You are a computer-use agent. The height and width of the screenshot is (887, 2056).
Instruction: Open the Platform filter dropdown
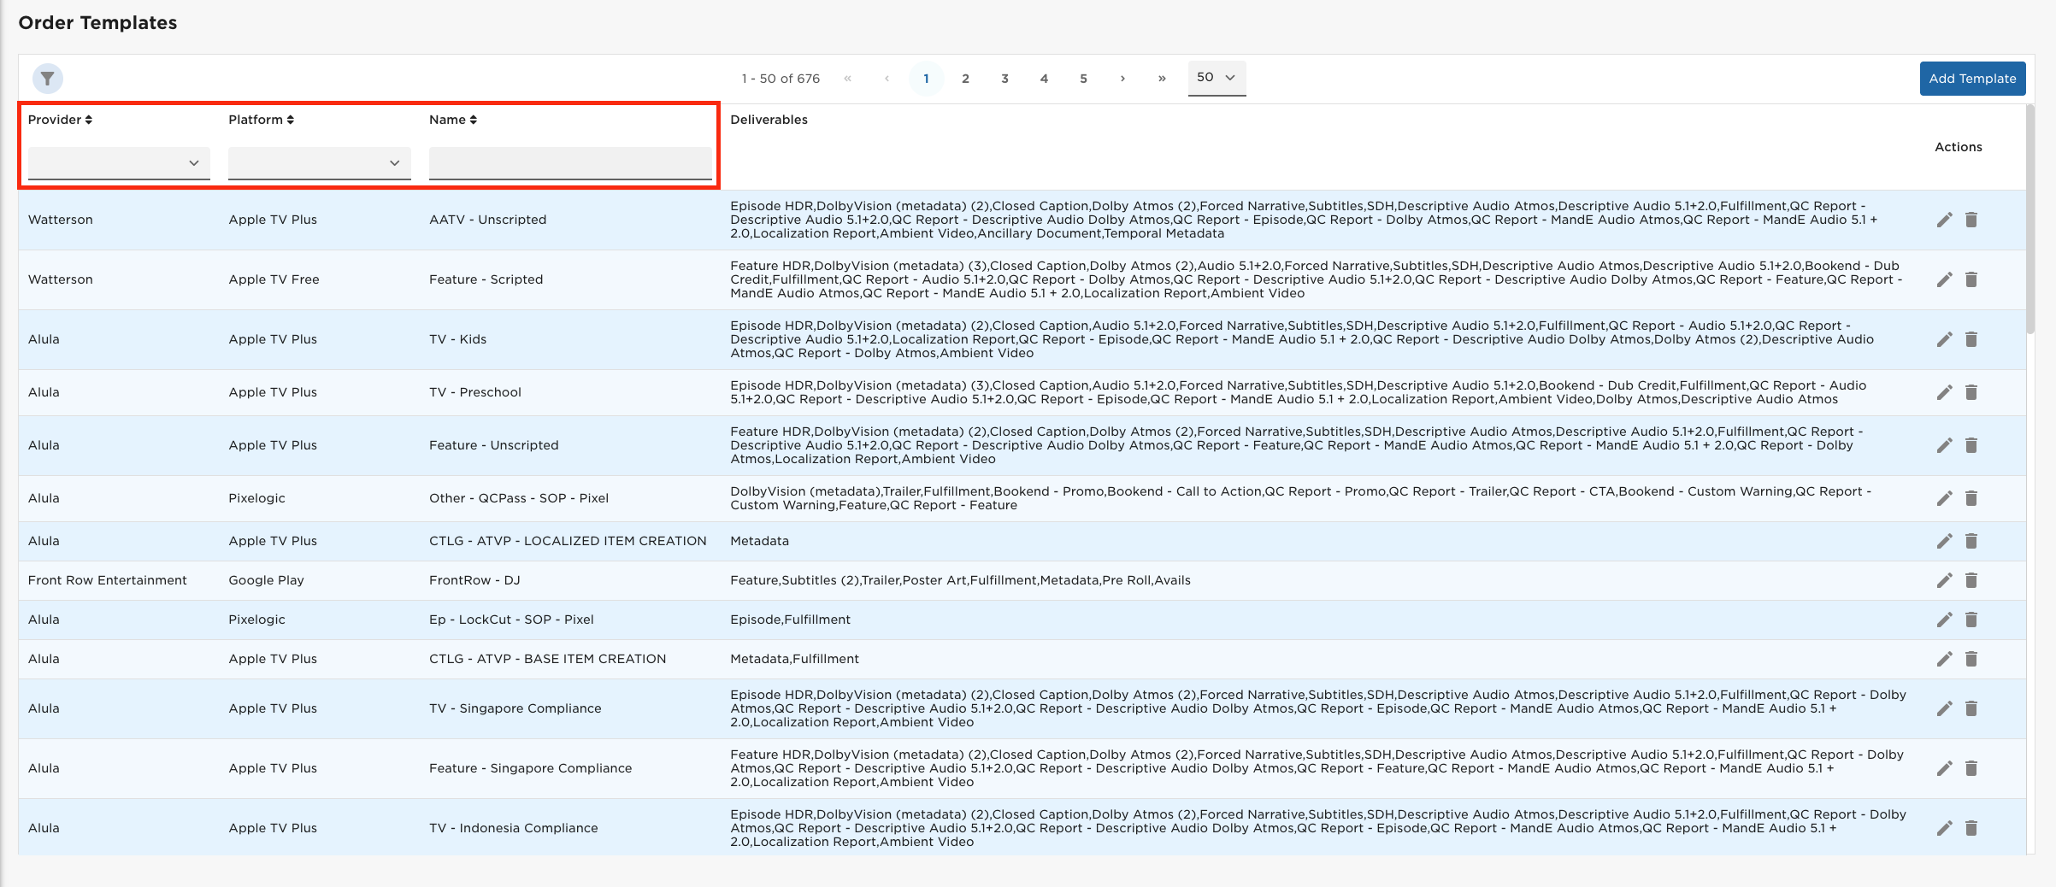point(320,163)
